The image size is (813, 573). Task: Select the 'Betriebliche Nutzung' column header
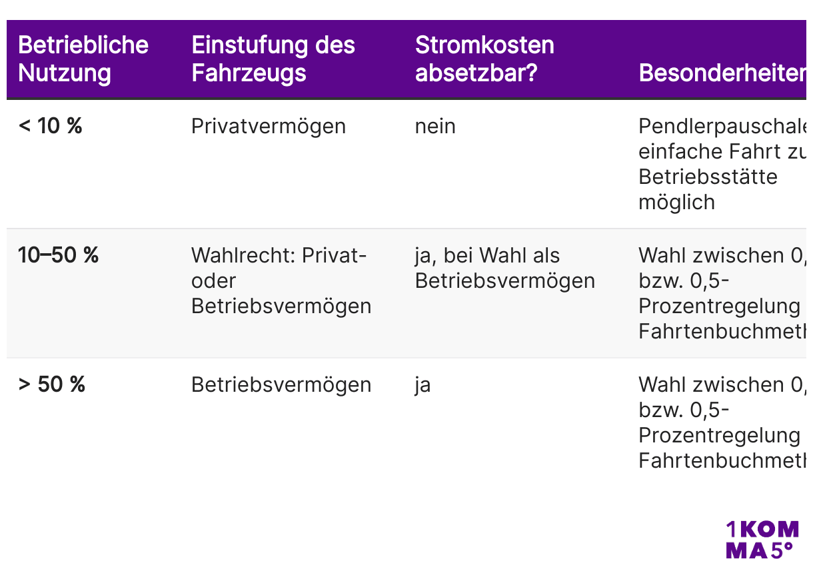tap(83, 59)
